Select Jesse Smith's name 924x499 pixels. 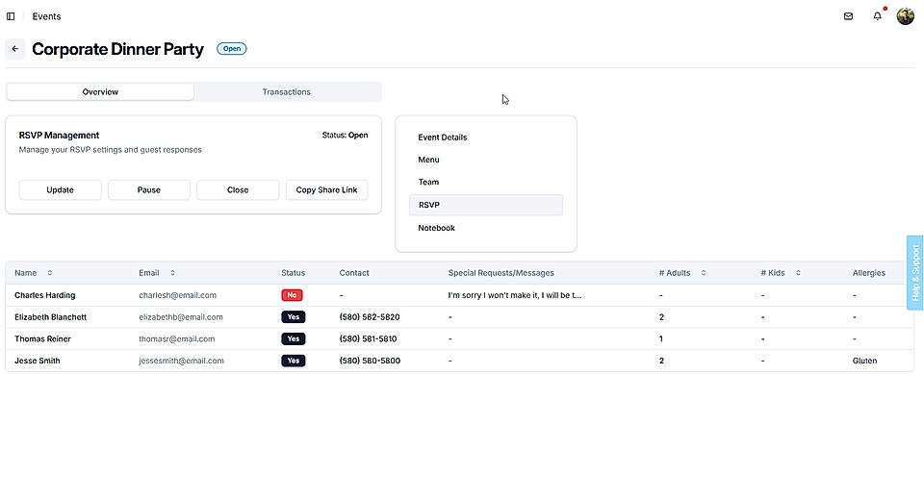[x=38, y=361]
